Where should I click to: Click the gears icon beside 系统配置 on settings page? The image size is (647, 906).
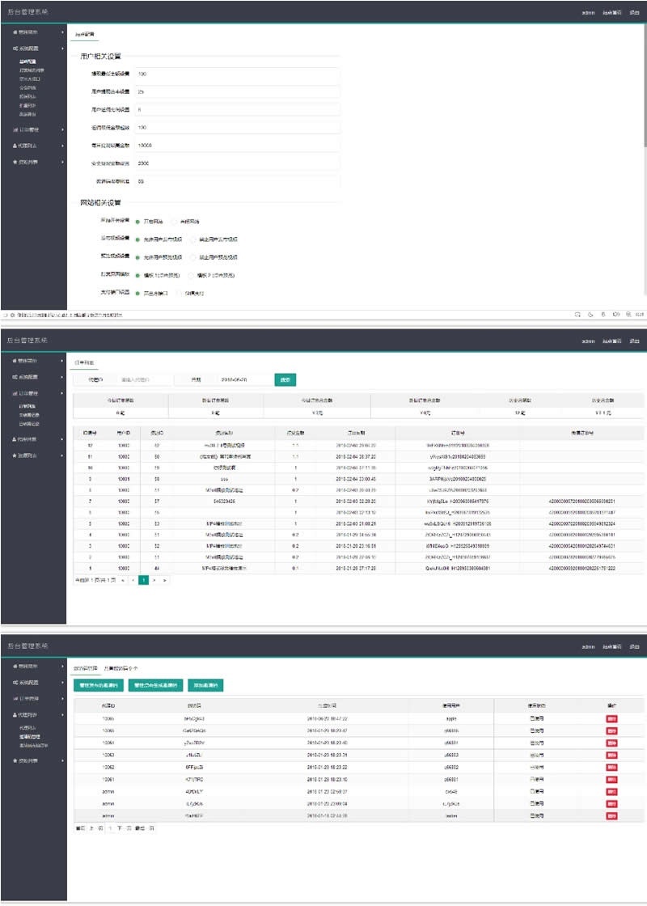[x=15, y=49]
